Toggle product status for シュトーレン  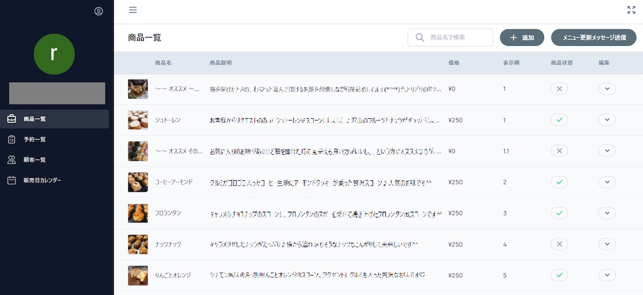[559, 120]
